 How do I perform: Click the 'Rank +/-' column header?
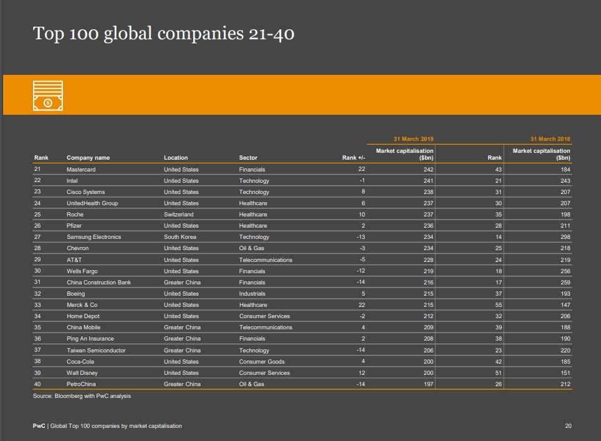click(353, 158)
